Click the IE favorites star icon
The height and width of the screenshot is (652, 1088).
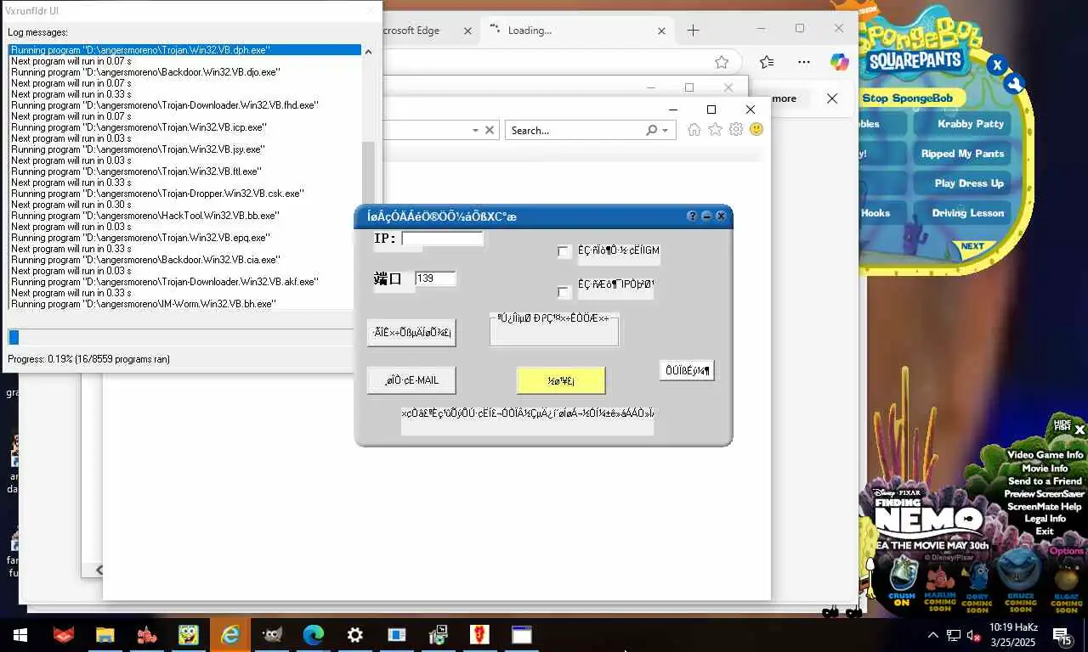click(x=715, y=130)
